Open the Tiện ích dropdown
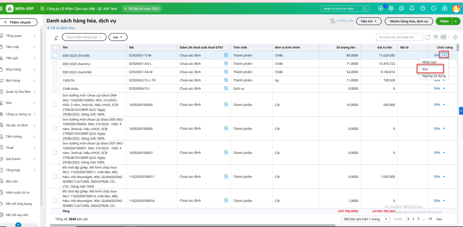Viewport: 463px width, 227px height. click(369, 21)
